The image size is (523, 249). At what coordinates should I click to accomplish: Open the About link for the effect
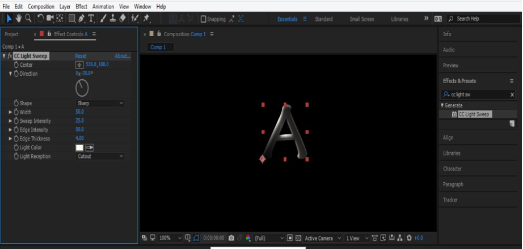coord(123,56)
